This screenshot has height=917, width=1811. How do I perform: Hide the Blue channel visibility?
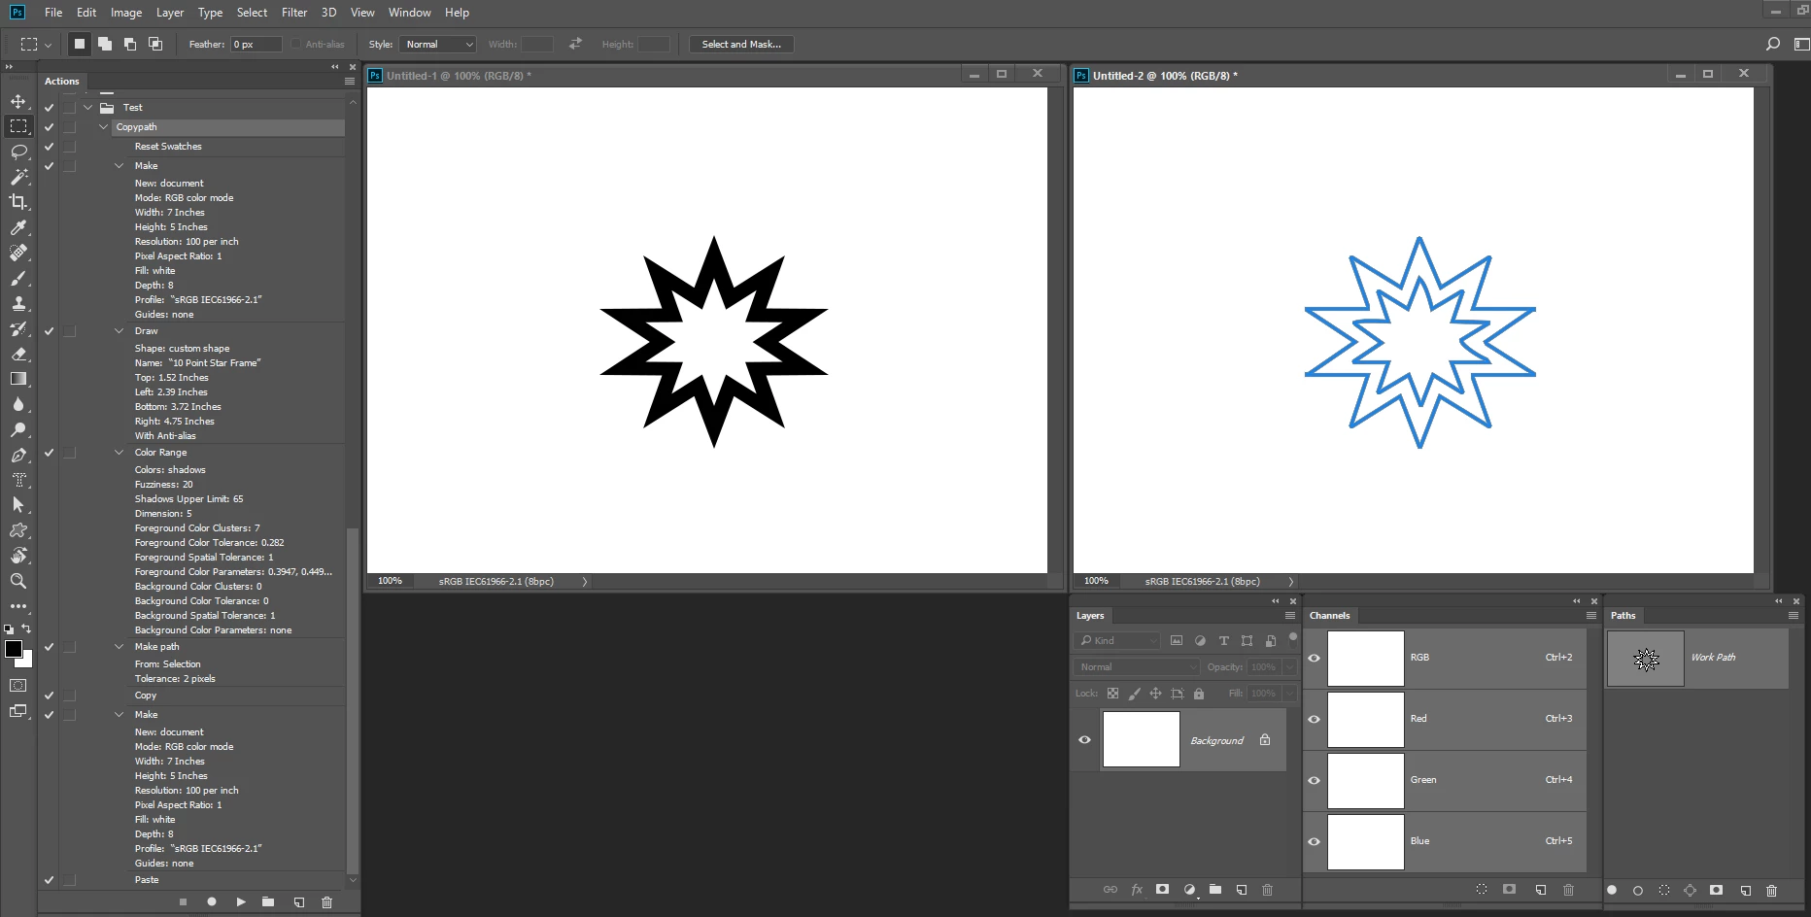pyautogui.click(x=1314, y=841)
